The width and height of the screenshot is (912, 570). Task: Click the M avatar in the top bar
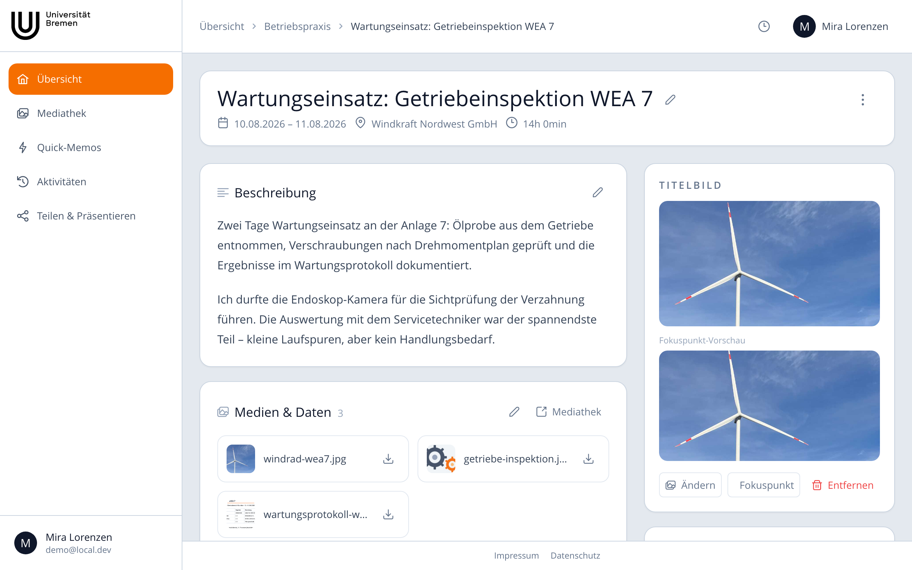[804, 26]
